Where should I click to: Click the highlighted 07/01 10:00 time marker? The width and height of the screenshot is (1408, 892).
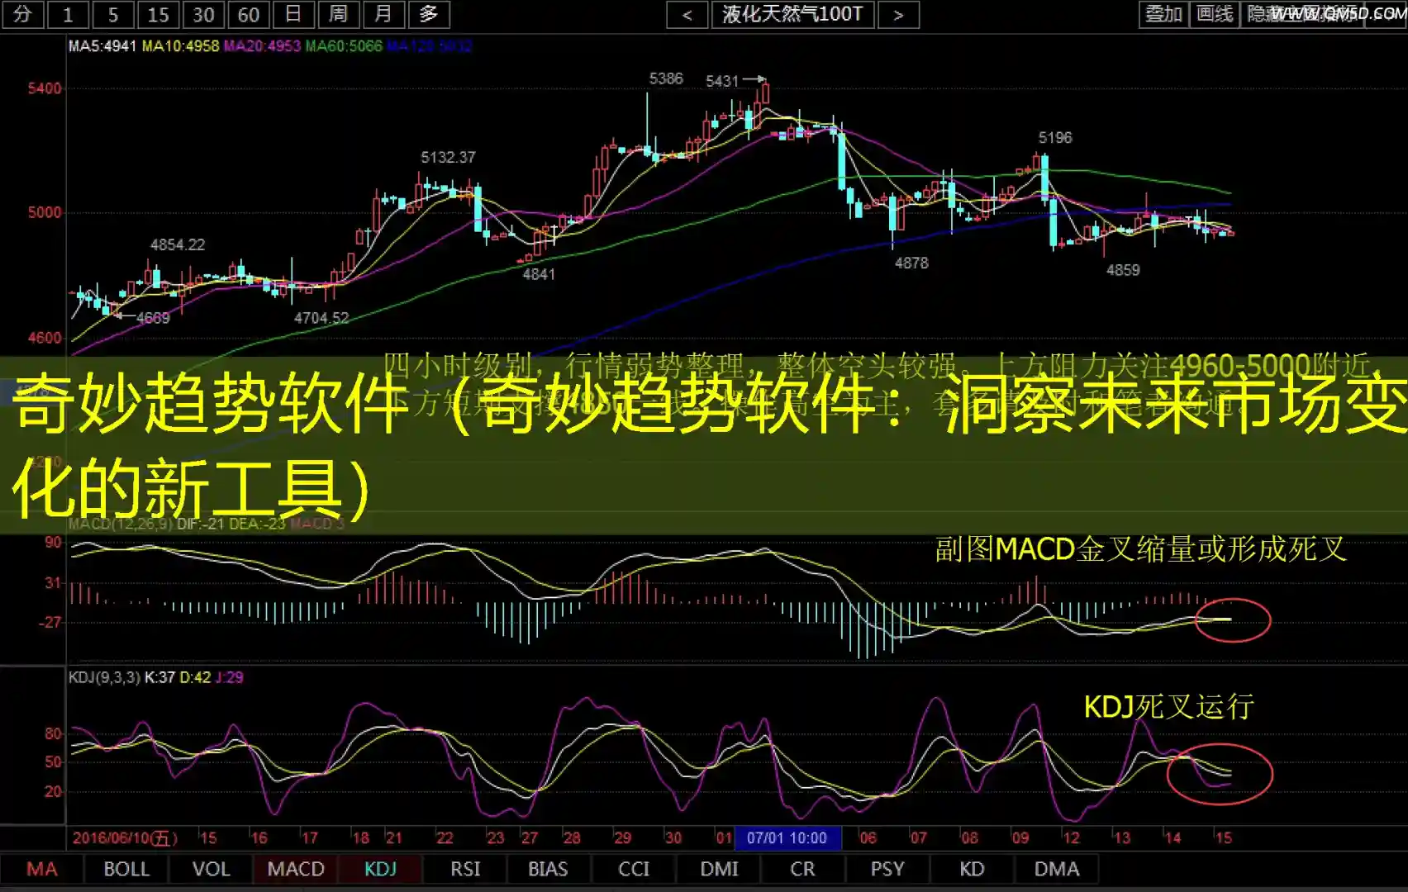point(787,837)
